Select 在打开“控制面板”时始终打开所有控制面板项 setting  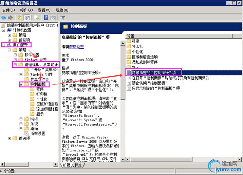[170, 78]
